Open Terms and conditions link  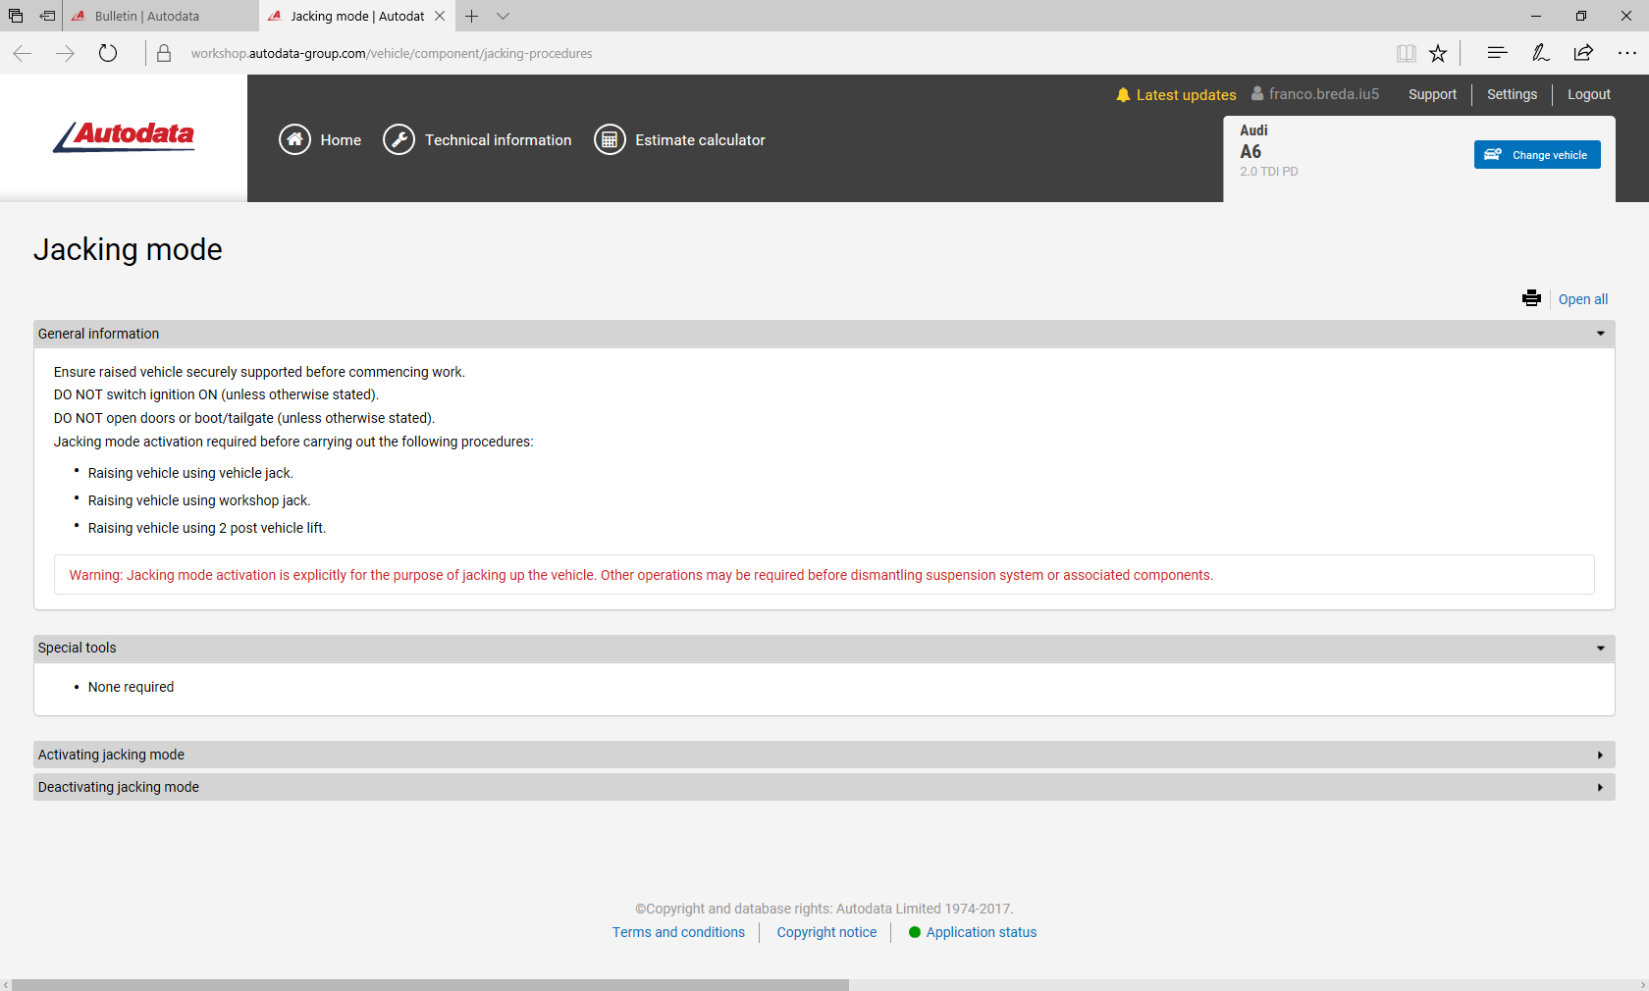[678, 932]
